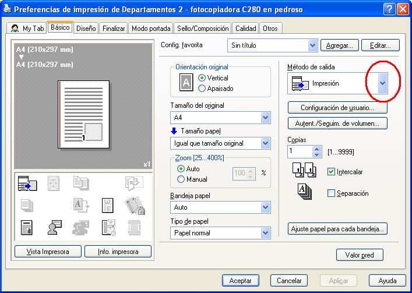
Task: Select the Básico tab
Action: (x=60, y=27)
